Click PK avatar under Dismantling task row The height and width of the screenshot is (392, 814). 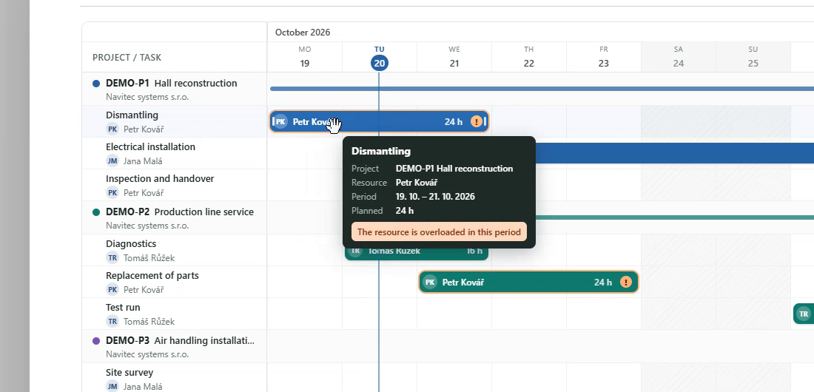112,129
